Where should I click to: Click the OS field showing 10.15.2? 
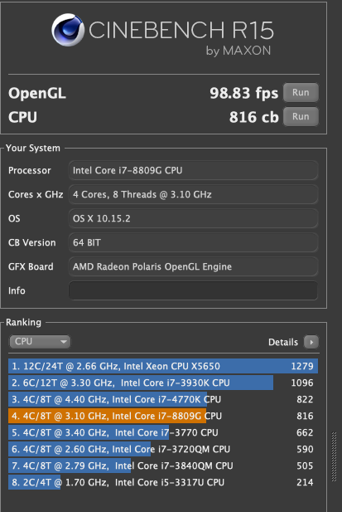pos(193,218)
